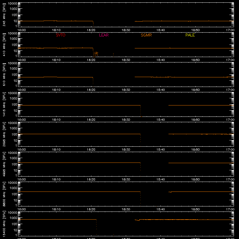Click 16:50 tick label under 2695 MHz plot
Screen dimensions: 239x239
195,150
